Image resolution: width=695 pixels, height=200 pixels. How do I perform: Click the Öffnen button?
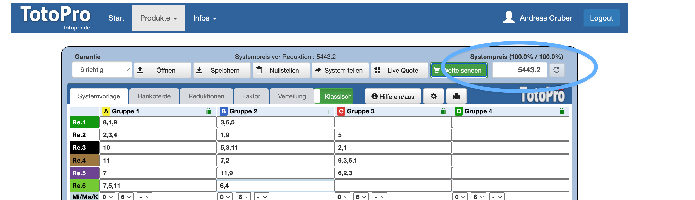(x=163, y=70)
